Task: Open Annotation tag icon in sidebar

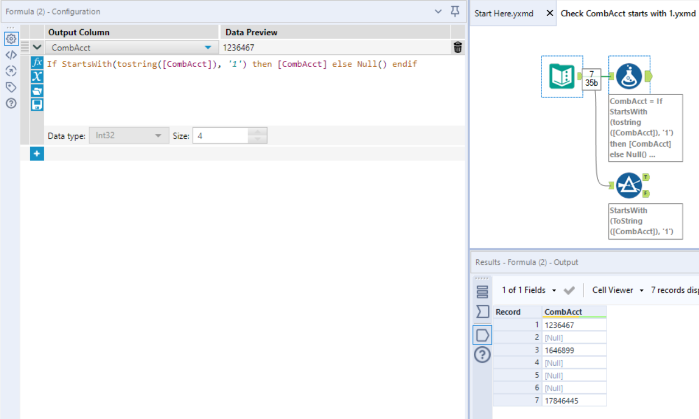Action: pyautogui.click(x=11, y=87)
